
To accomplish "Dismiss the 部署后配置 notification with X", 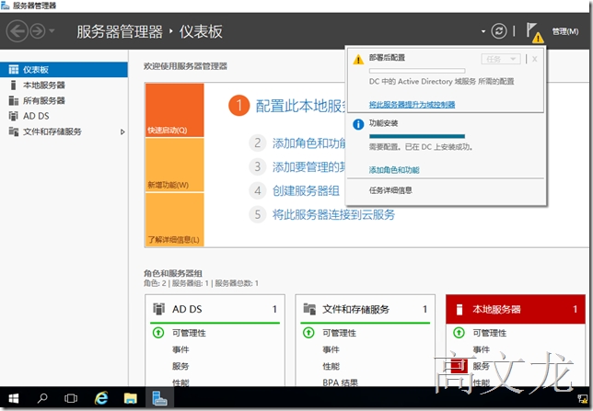I will click(x=535, y=59).
